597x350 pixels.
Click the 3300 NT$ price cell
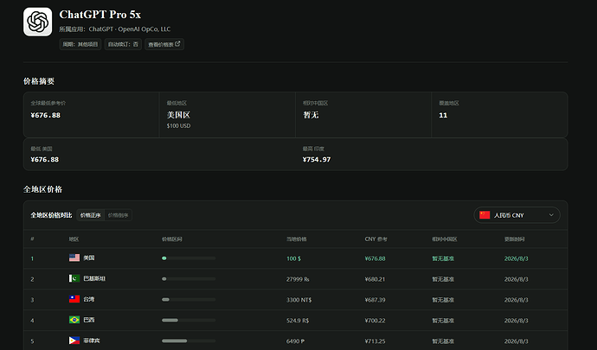pyautogui.click(x=298, y=300)
